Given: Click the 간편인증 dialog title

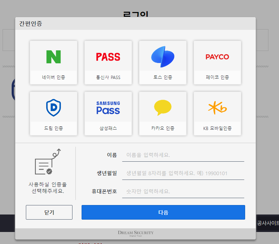Looking at the screenshot, I should 31,24.
